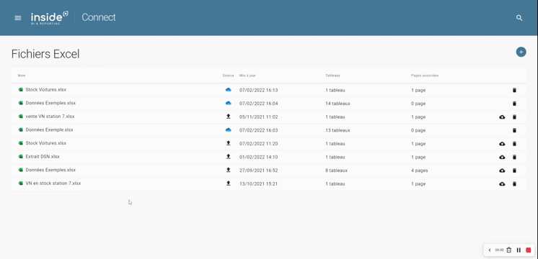
Task: Add a new Excel file with plus button
Action: point(521,52)
